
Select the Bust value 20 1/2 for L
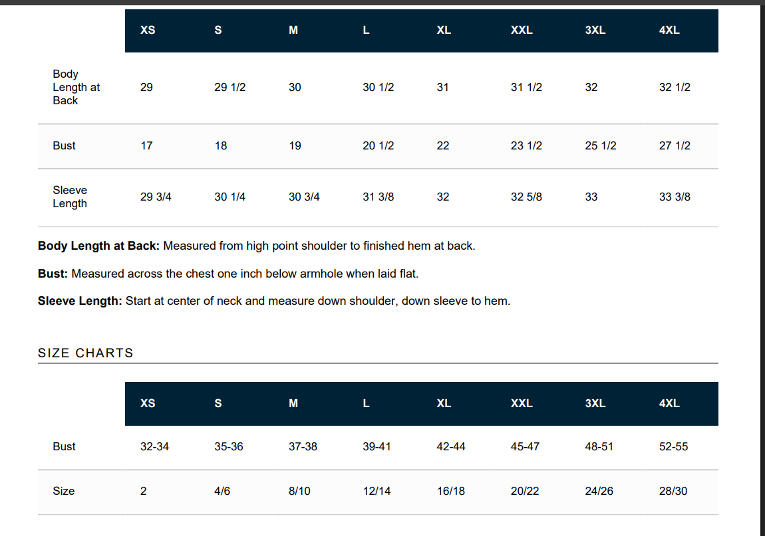(378, 145)
